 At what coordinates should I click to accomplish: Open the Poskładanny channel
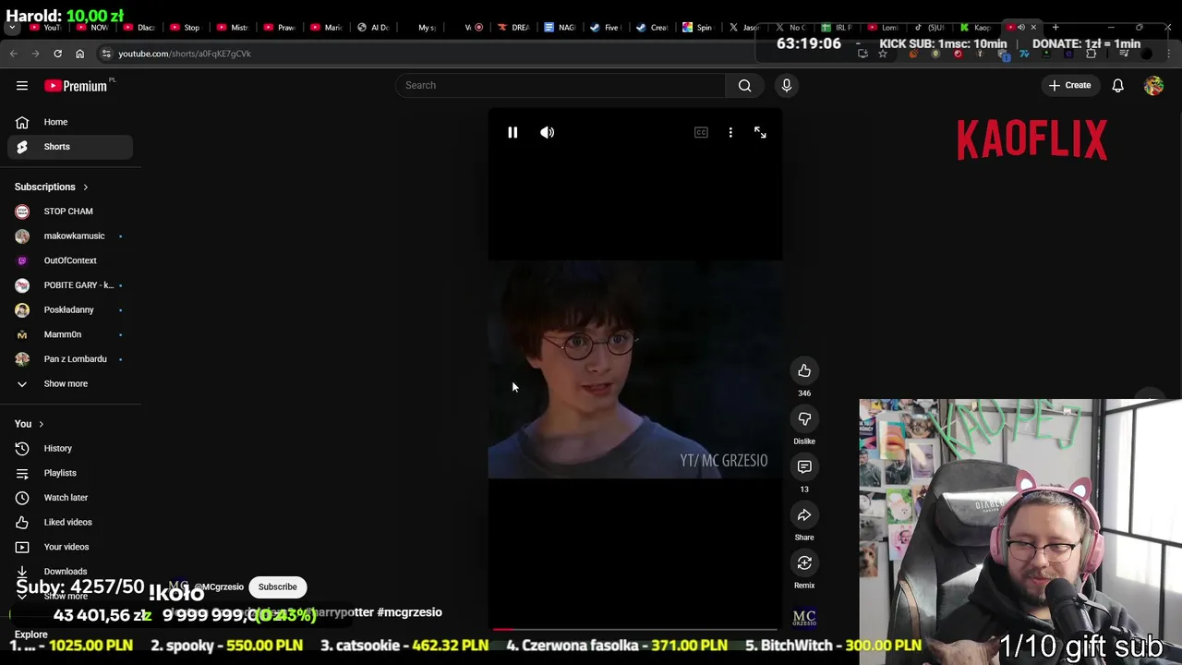[70, 309]
